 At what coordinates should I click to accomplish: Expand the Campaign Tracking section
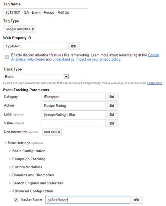pos(27,159)
